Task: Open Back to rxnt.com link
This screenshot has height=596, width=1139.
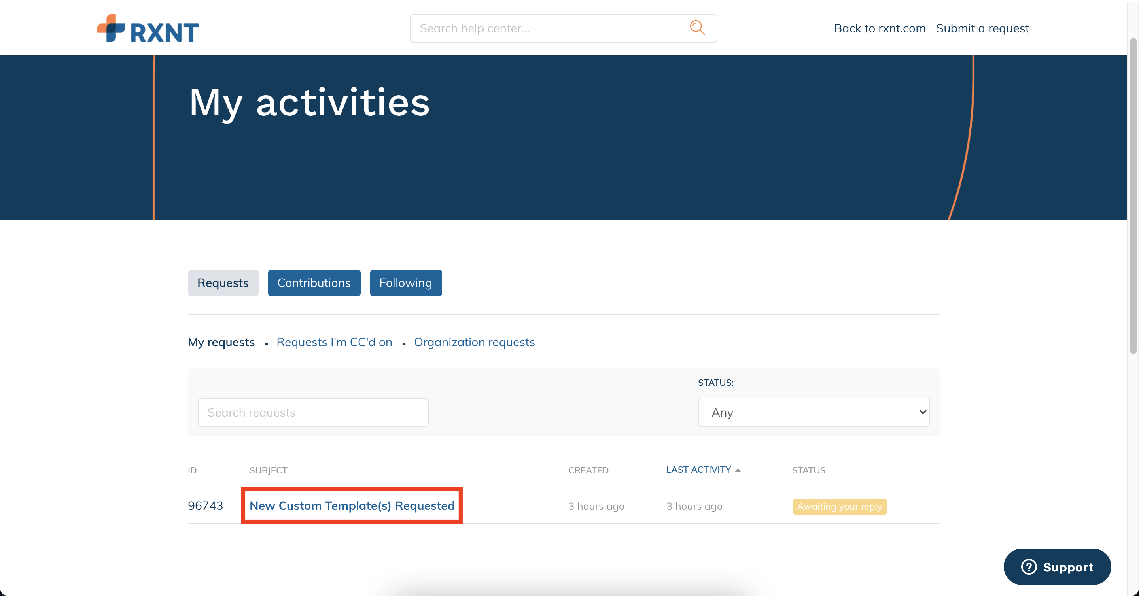Action: coord(880,28)
